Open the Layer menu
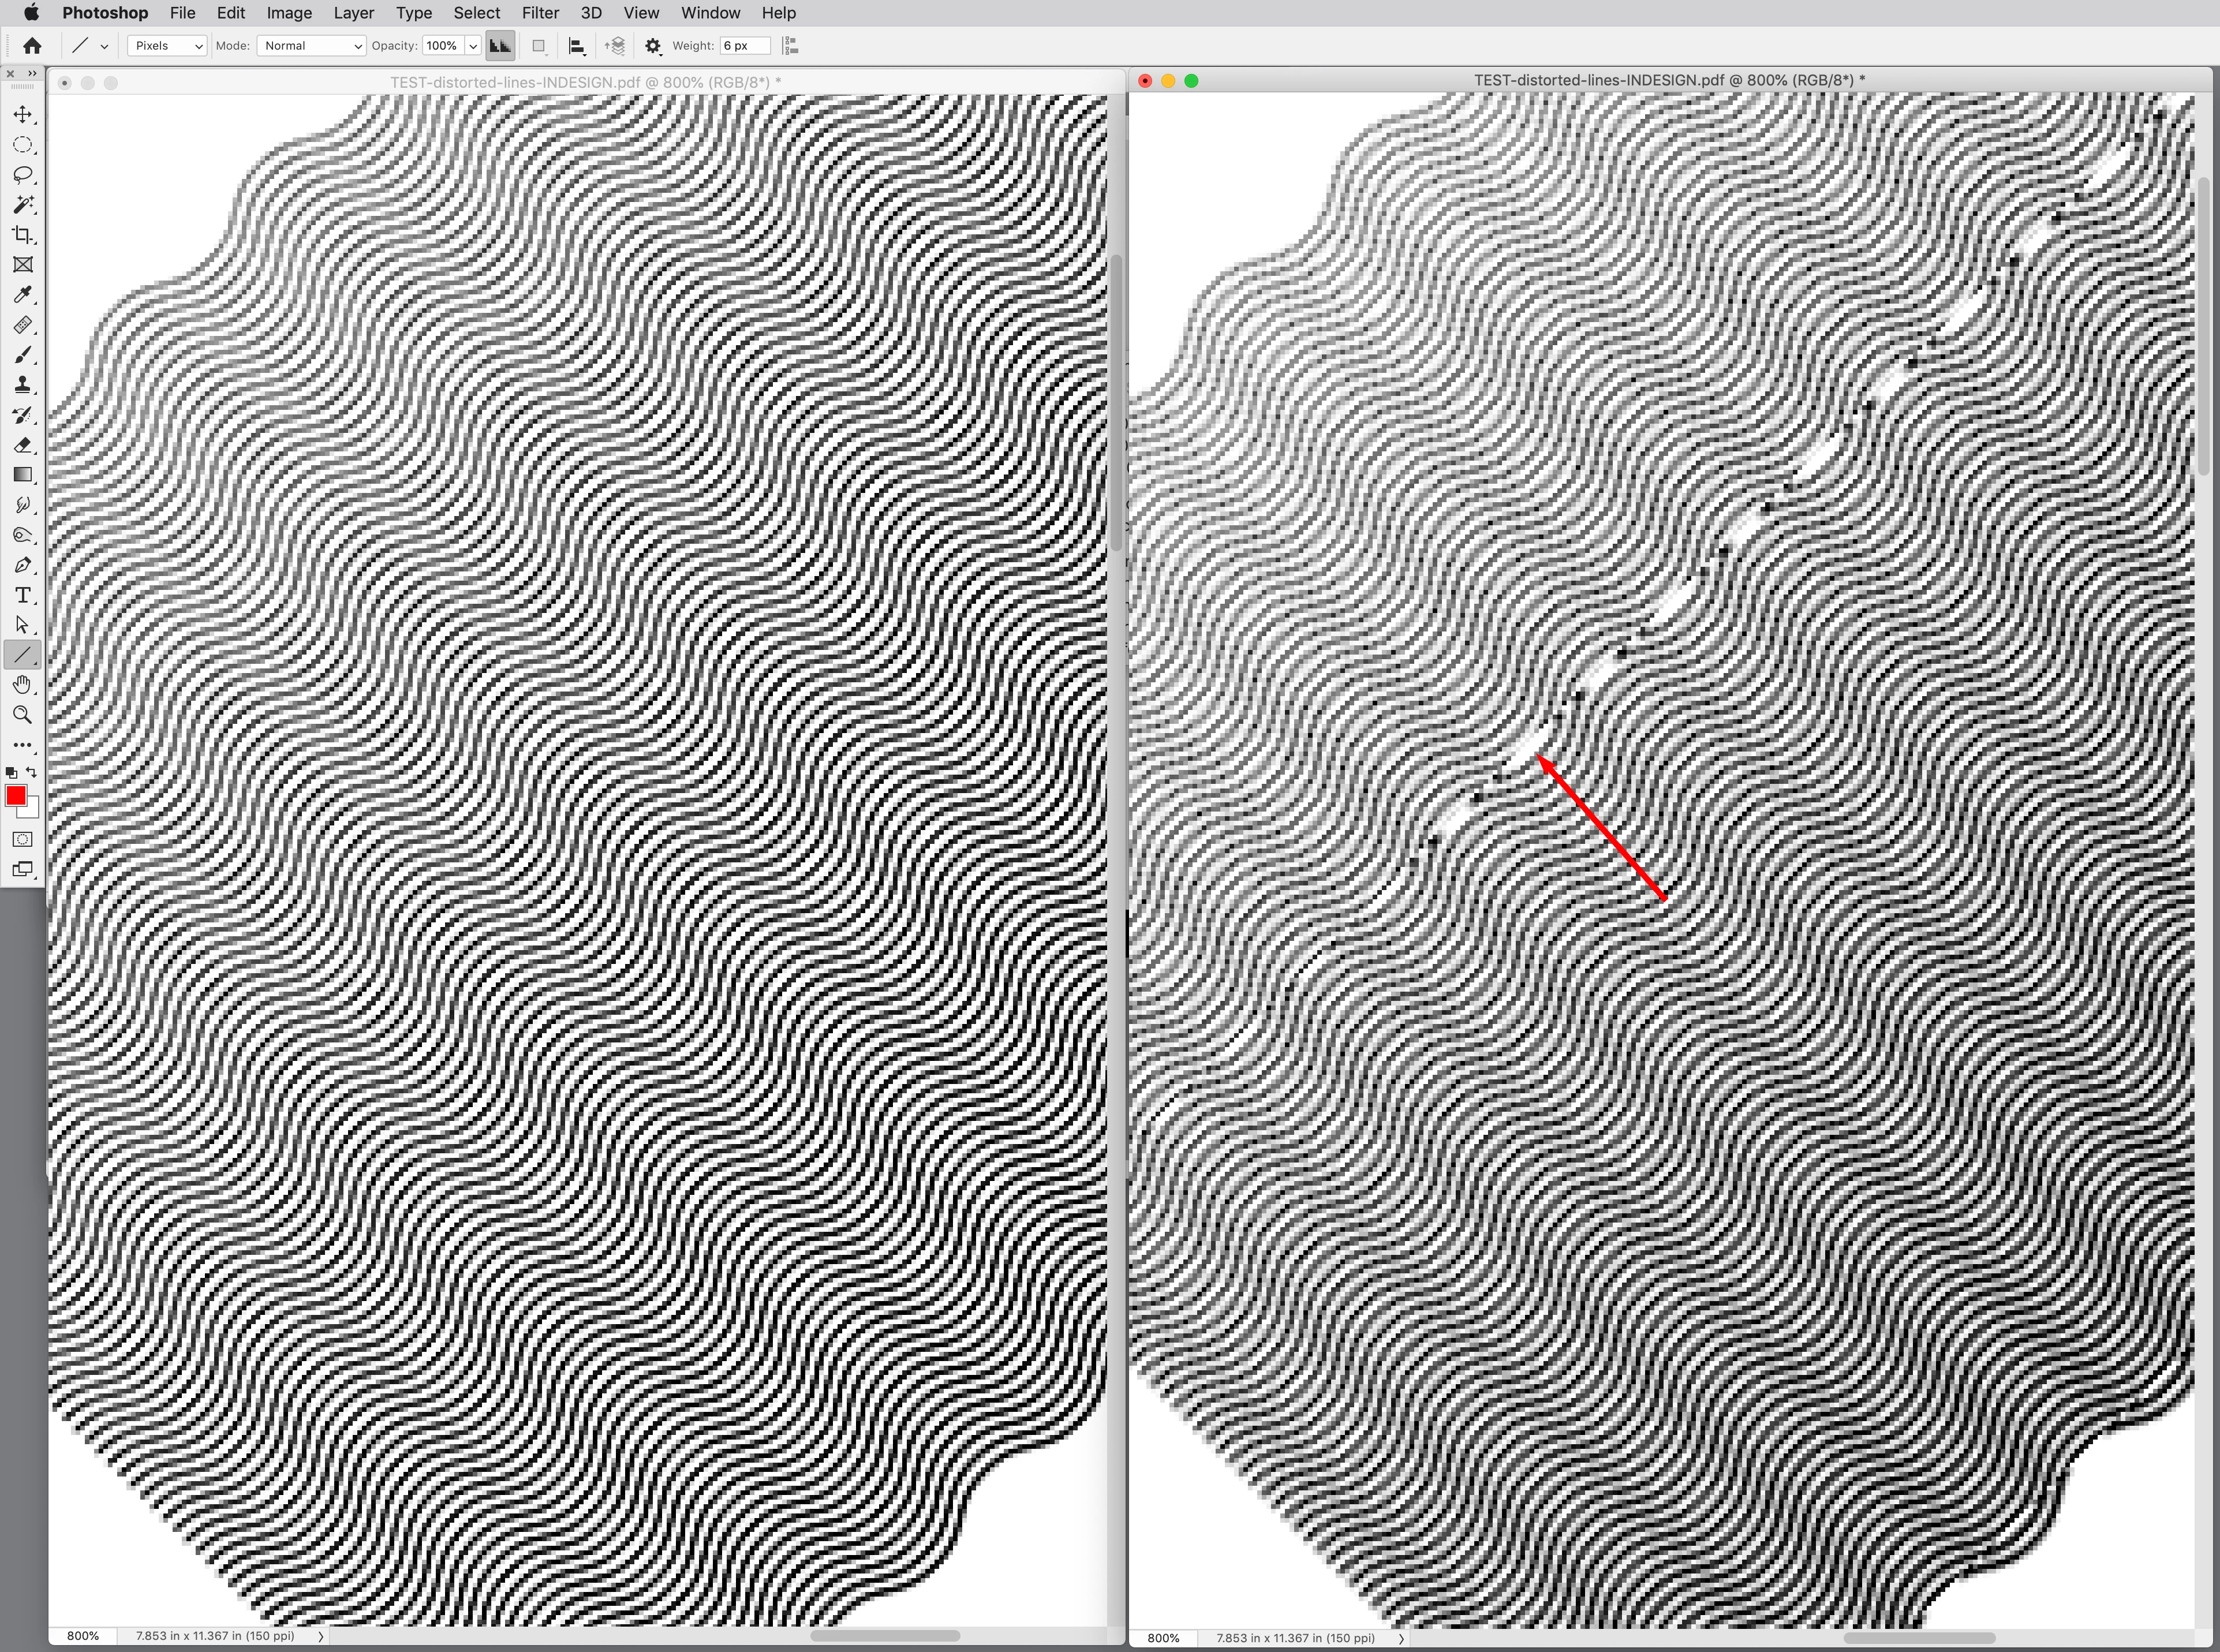 tap(353, 13)
